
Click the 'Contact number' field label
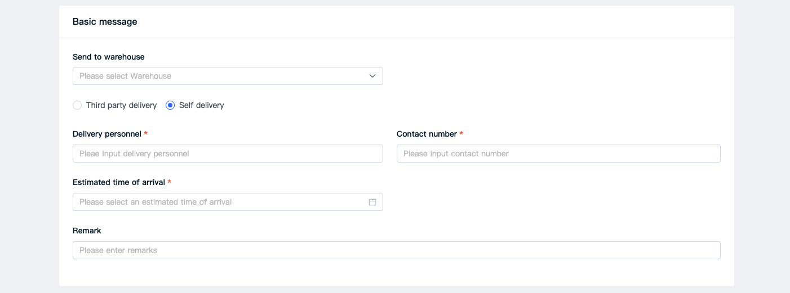(427, 134)
